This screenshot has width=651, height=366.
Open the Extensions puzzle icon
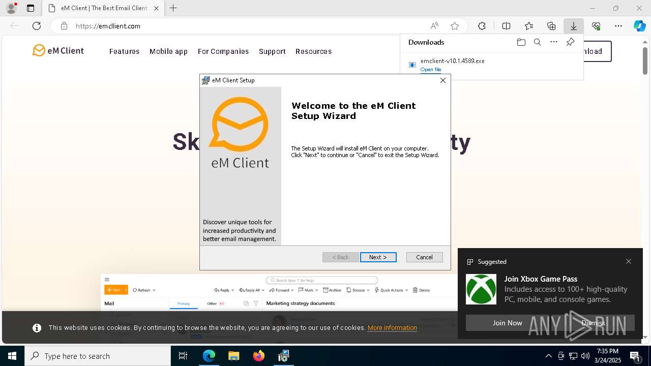482,26
